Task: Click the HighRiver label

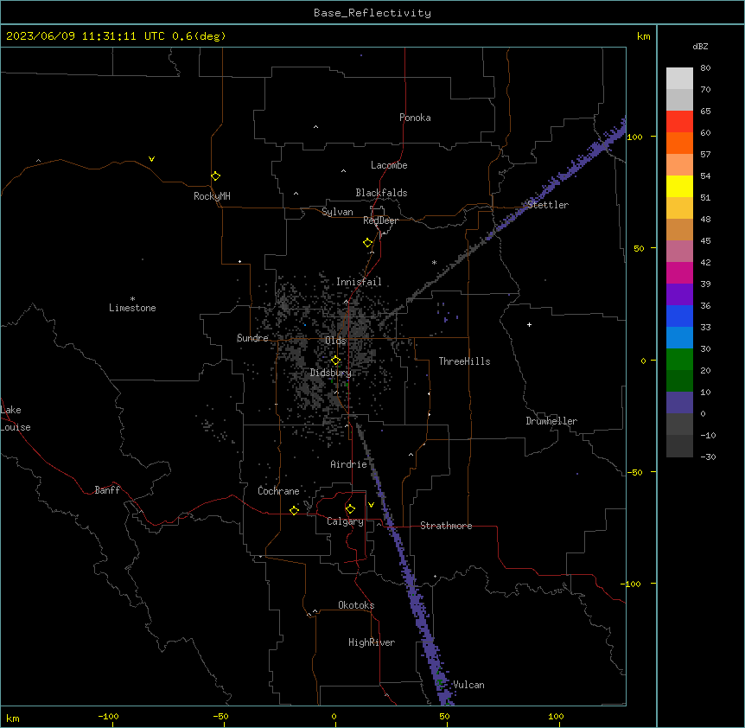Action: coord(372,642)
